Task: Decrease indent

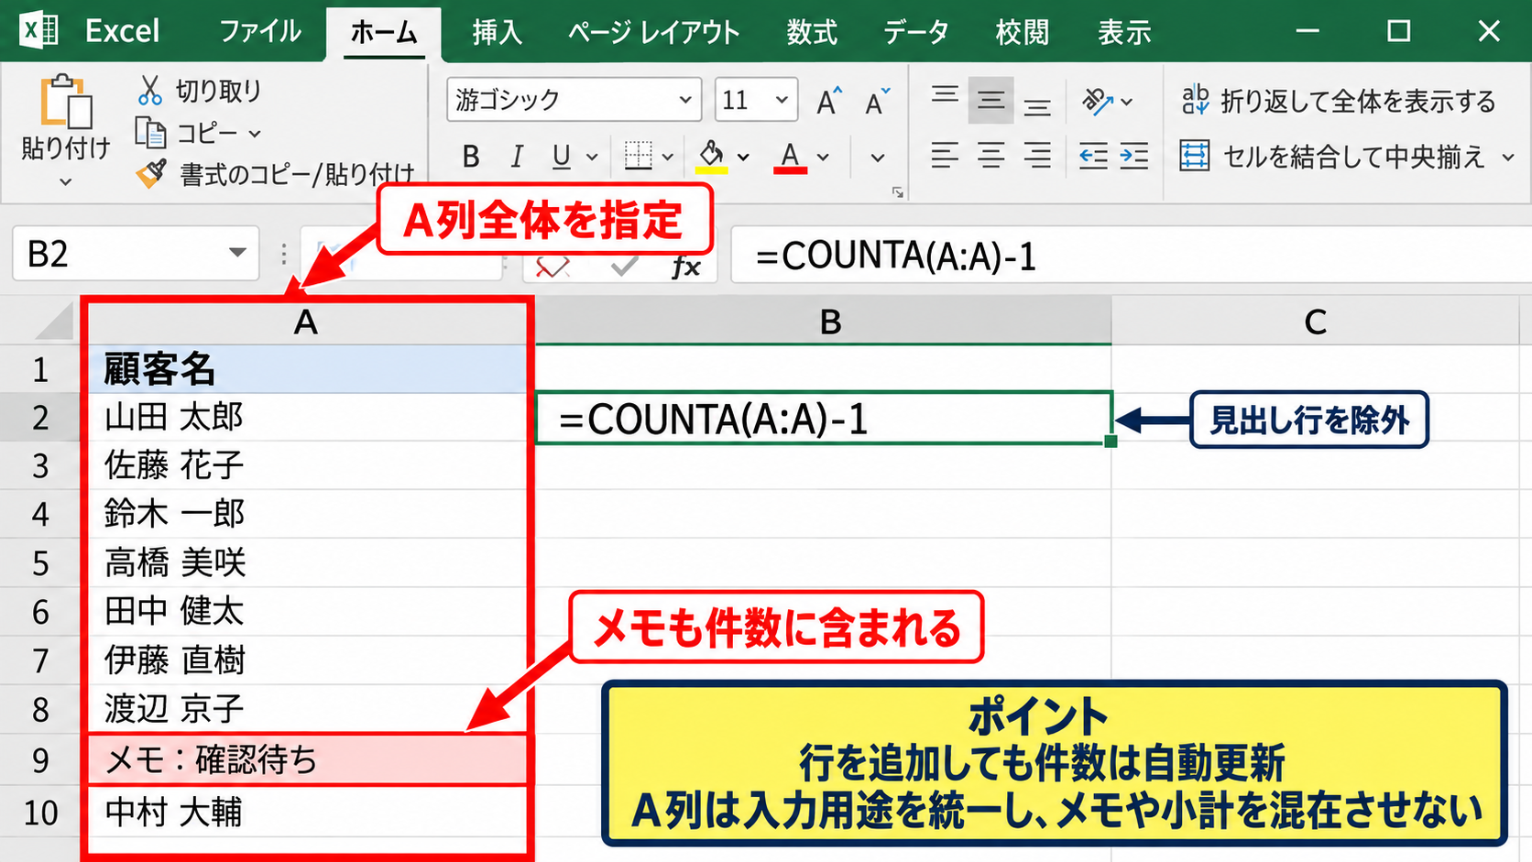Action: coord(1093,157)
